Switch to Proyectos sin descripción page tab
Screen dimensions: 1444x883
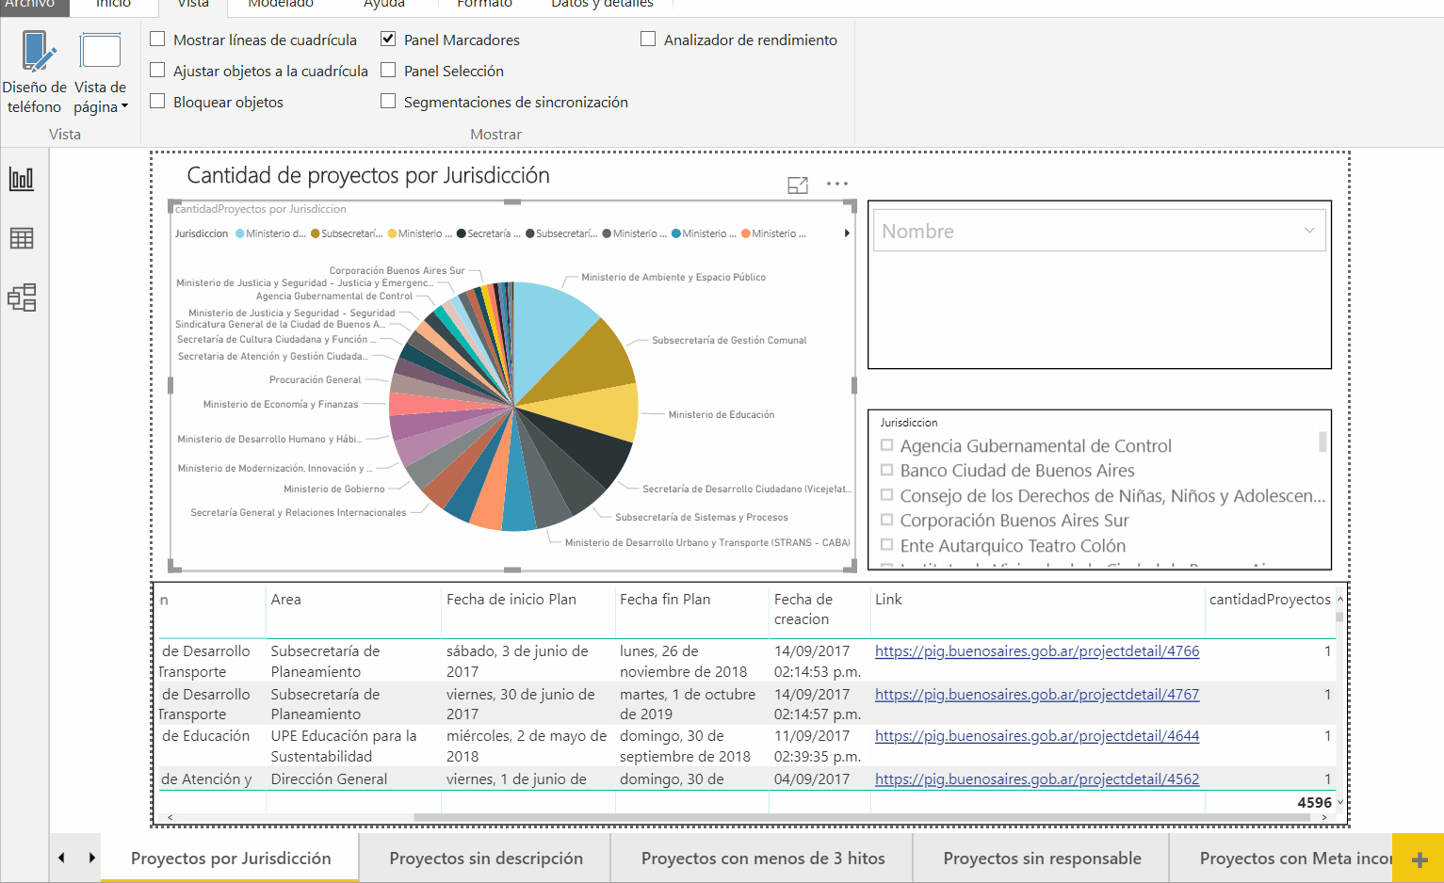486,859
